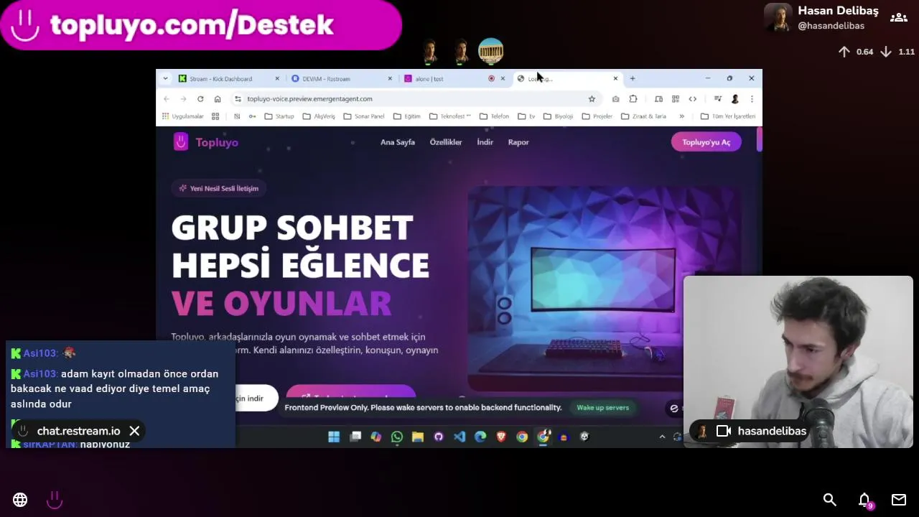Screen dimensions: 919x517
Task: Open WhatsApp from the taskbar
Action: click(x=397, y=437)
